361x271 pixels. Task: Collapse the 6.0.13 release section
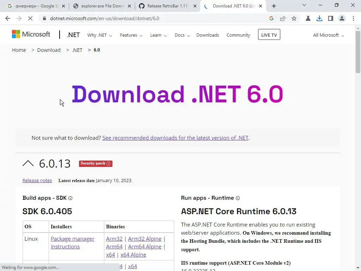coord(28,163)
